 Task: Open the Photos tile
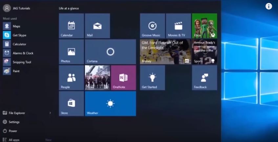[71, 52]
